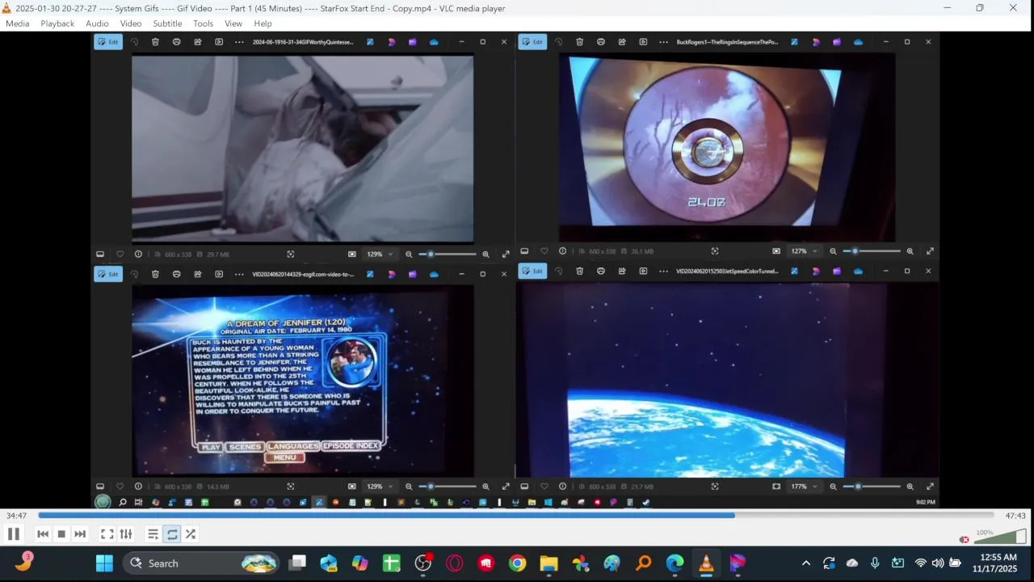Click share icon in top-left Photos window
Viewport: 1034px width, 582px height.
197,42
